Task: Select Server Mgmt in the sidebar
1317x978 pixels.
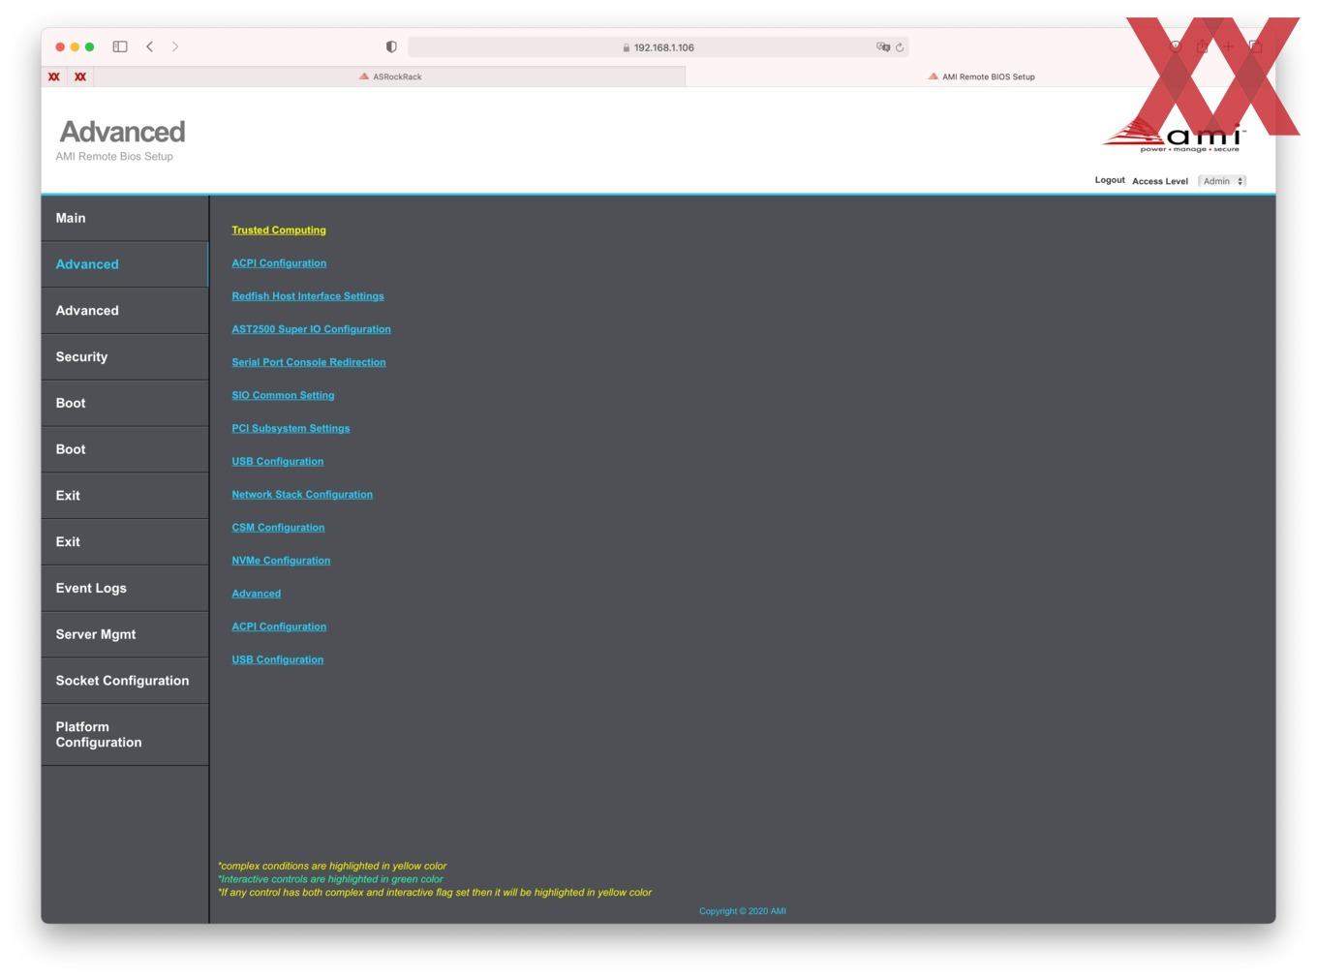Action: [125, 634]
